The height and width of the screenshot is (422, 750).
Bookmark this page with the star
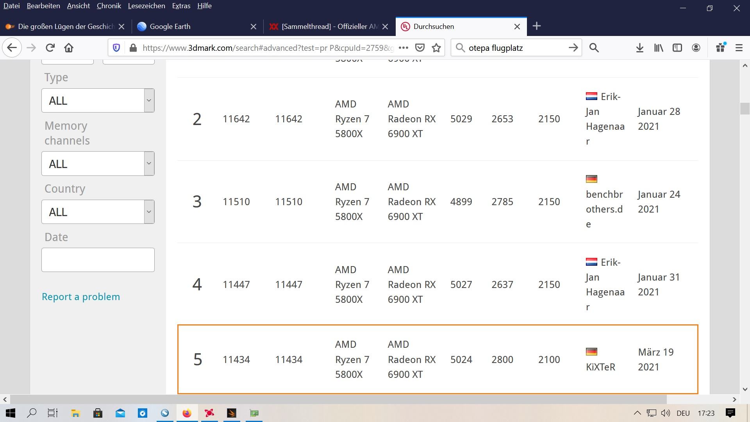click(x=436, y=48)
